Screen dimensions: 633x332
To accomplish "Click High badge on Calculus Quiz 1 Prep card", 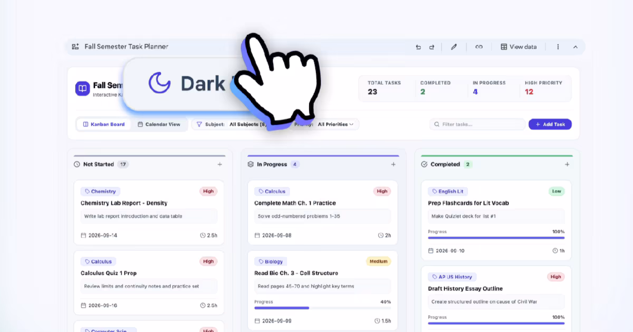I will [x=208, y=261].
